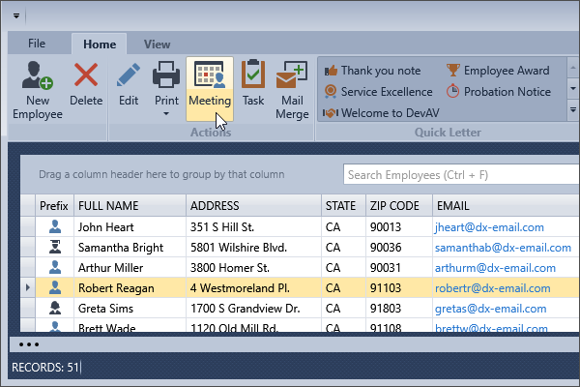Choose the Service Excellence letter
The height and width of the screenshot is (387, 580).
(378, 92)
